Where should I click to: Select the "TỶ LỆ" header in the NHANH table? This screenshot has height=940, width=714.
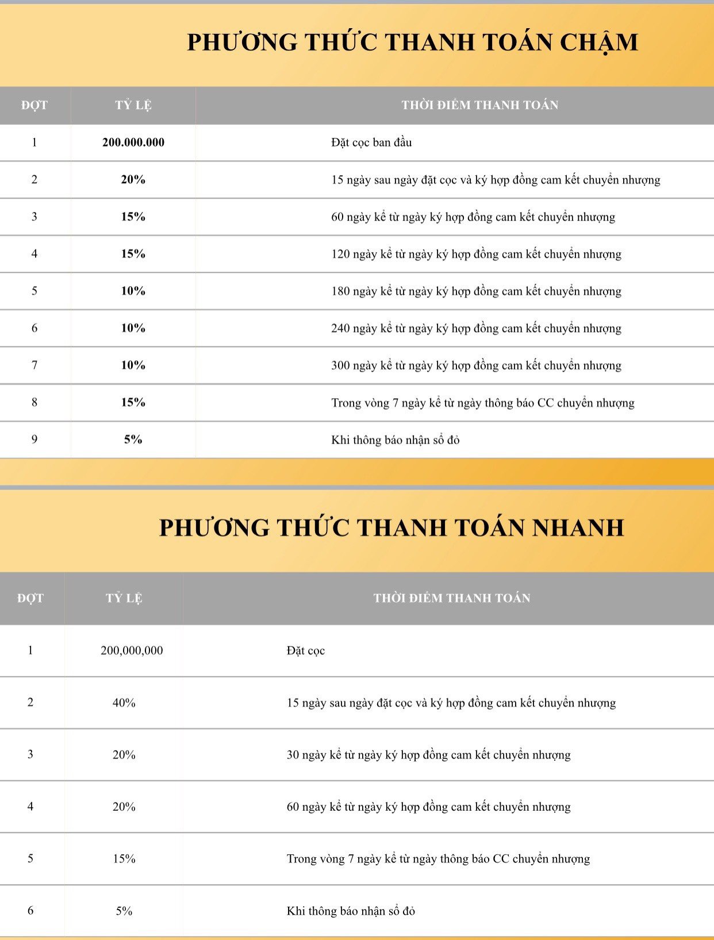click(124, 598)
